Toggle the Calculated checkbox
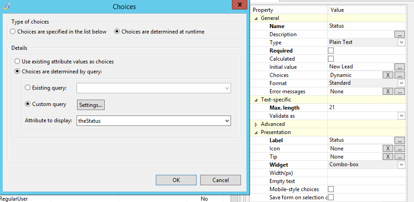Image resolution: width=414 pixels, height=202 pixels. coord(331,58)
